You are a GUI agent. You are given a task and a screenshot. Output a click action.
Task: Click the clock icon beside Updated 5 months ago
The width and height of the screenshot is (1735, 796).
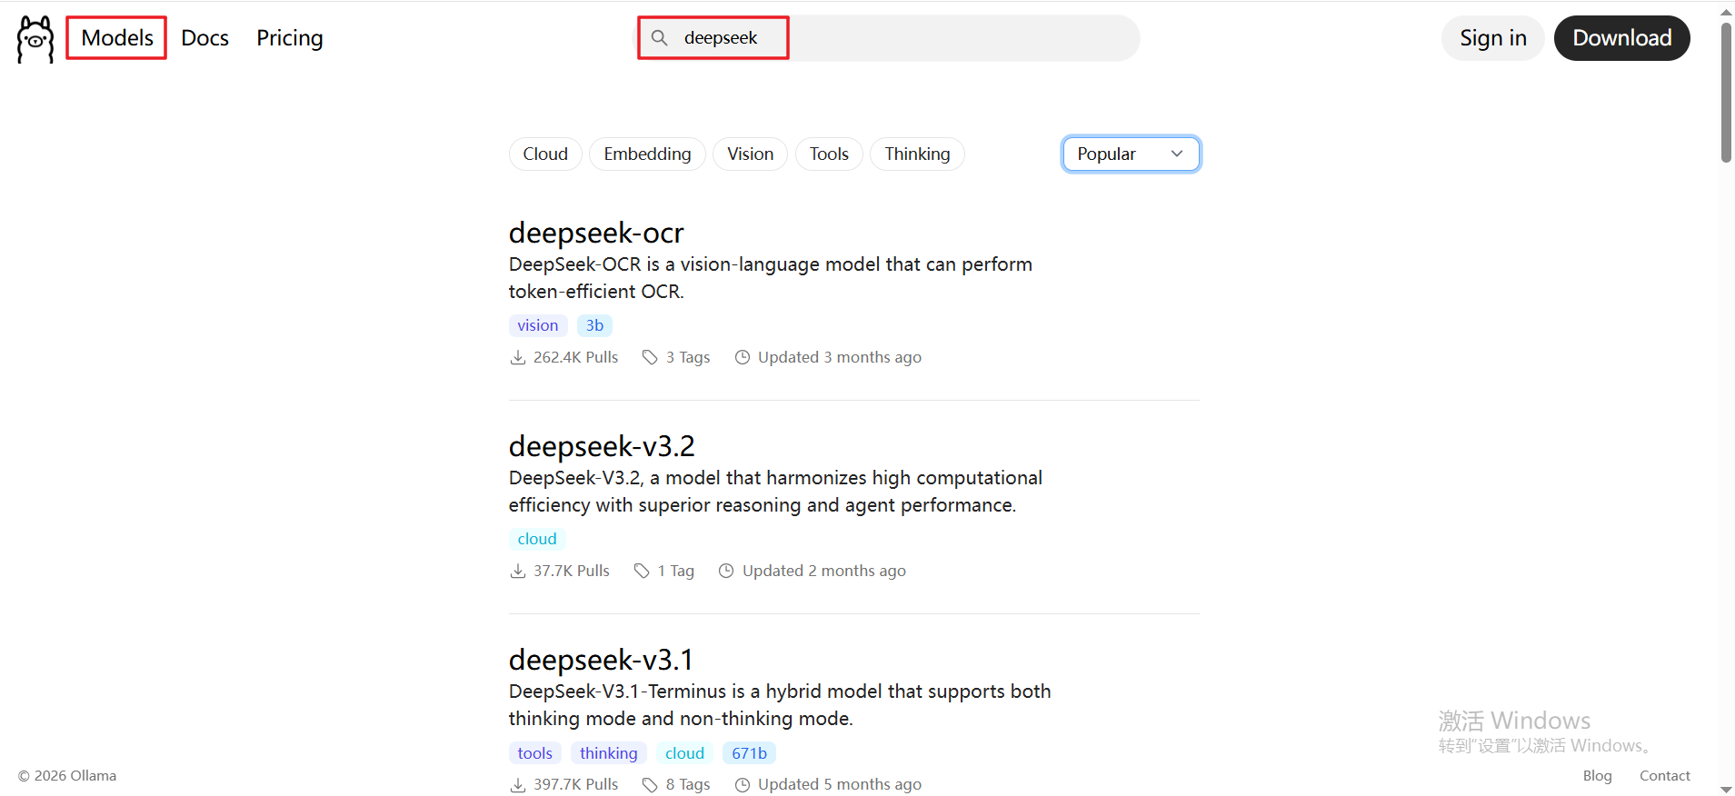click(x=743, y=784)
